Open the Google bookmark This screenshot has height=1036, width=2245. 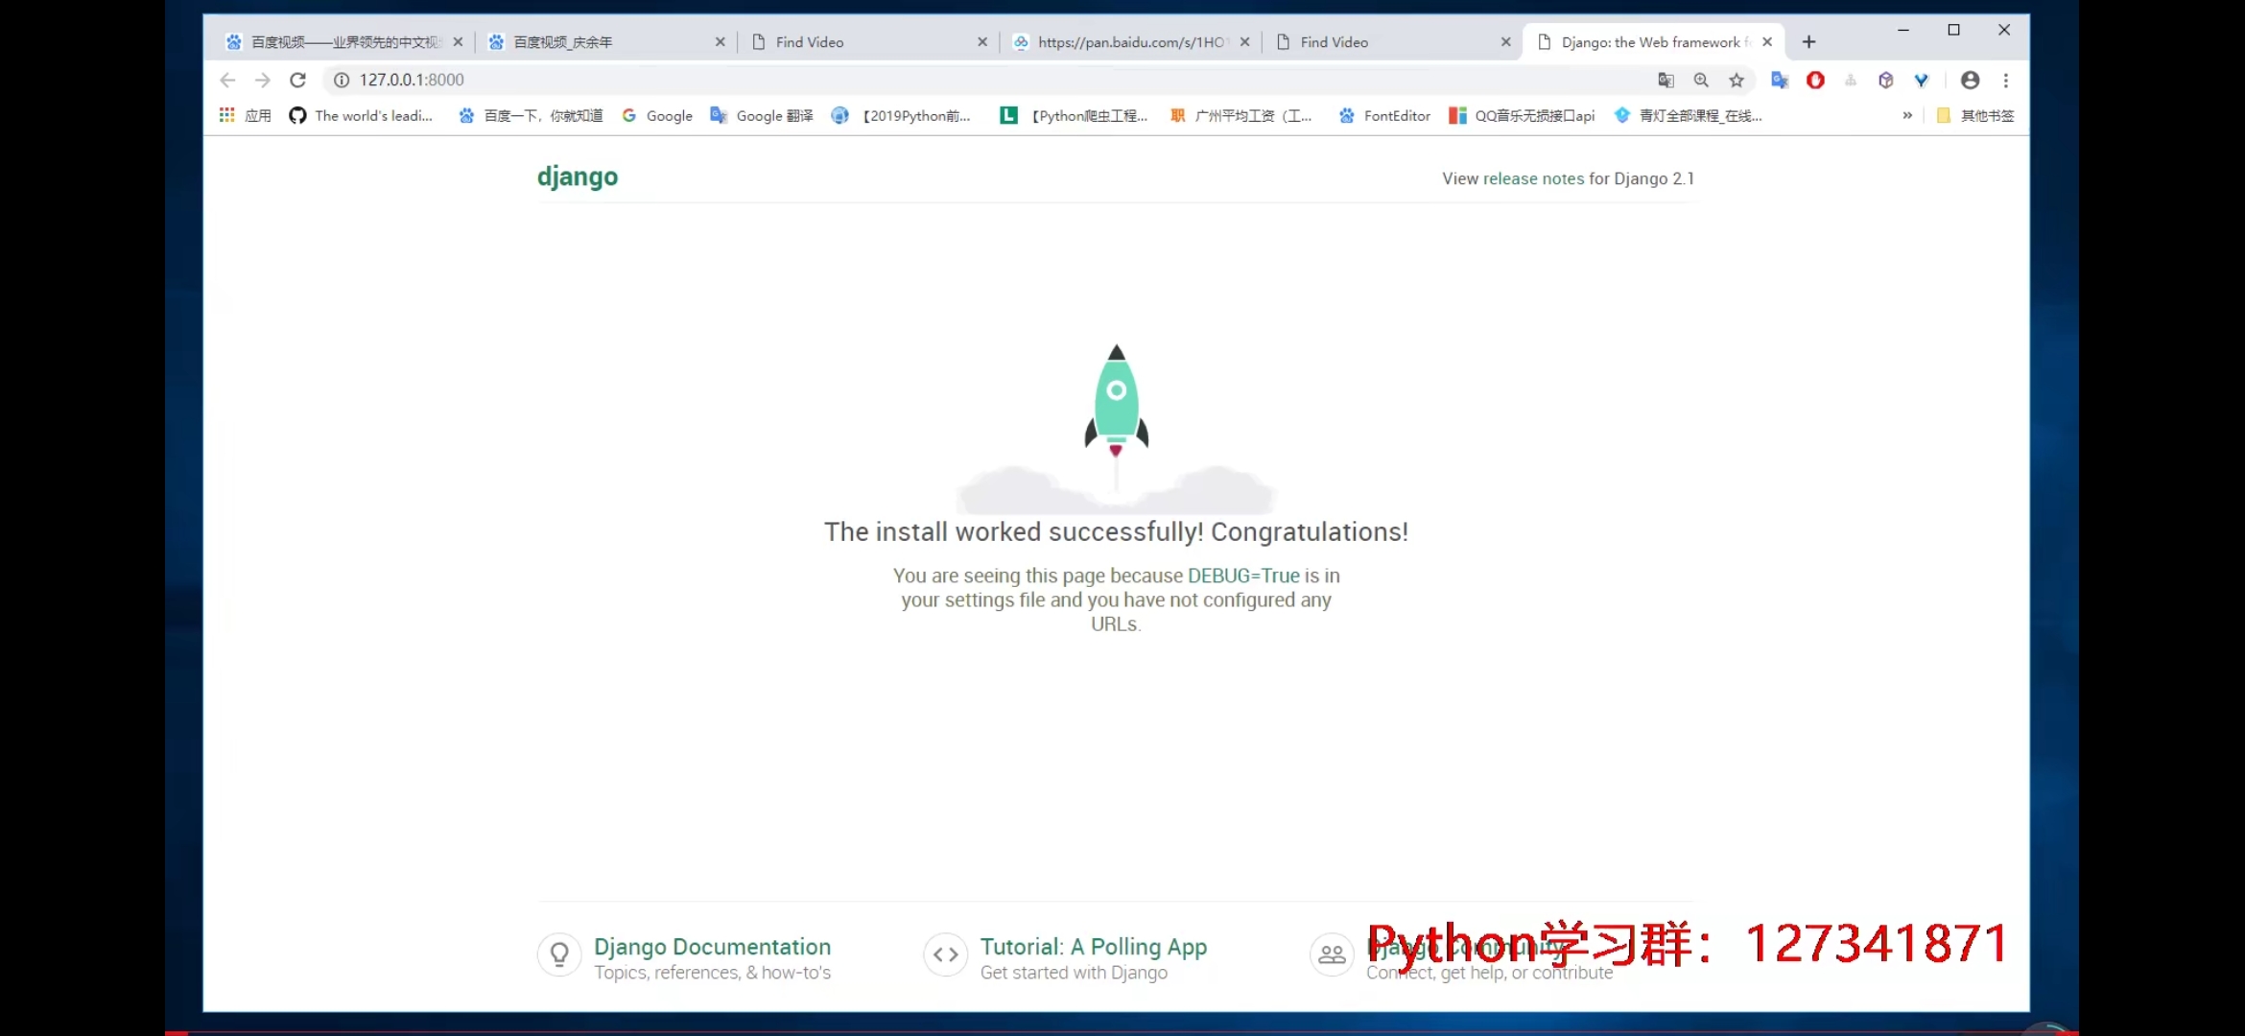[x=657, y=115]
